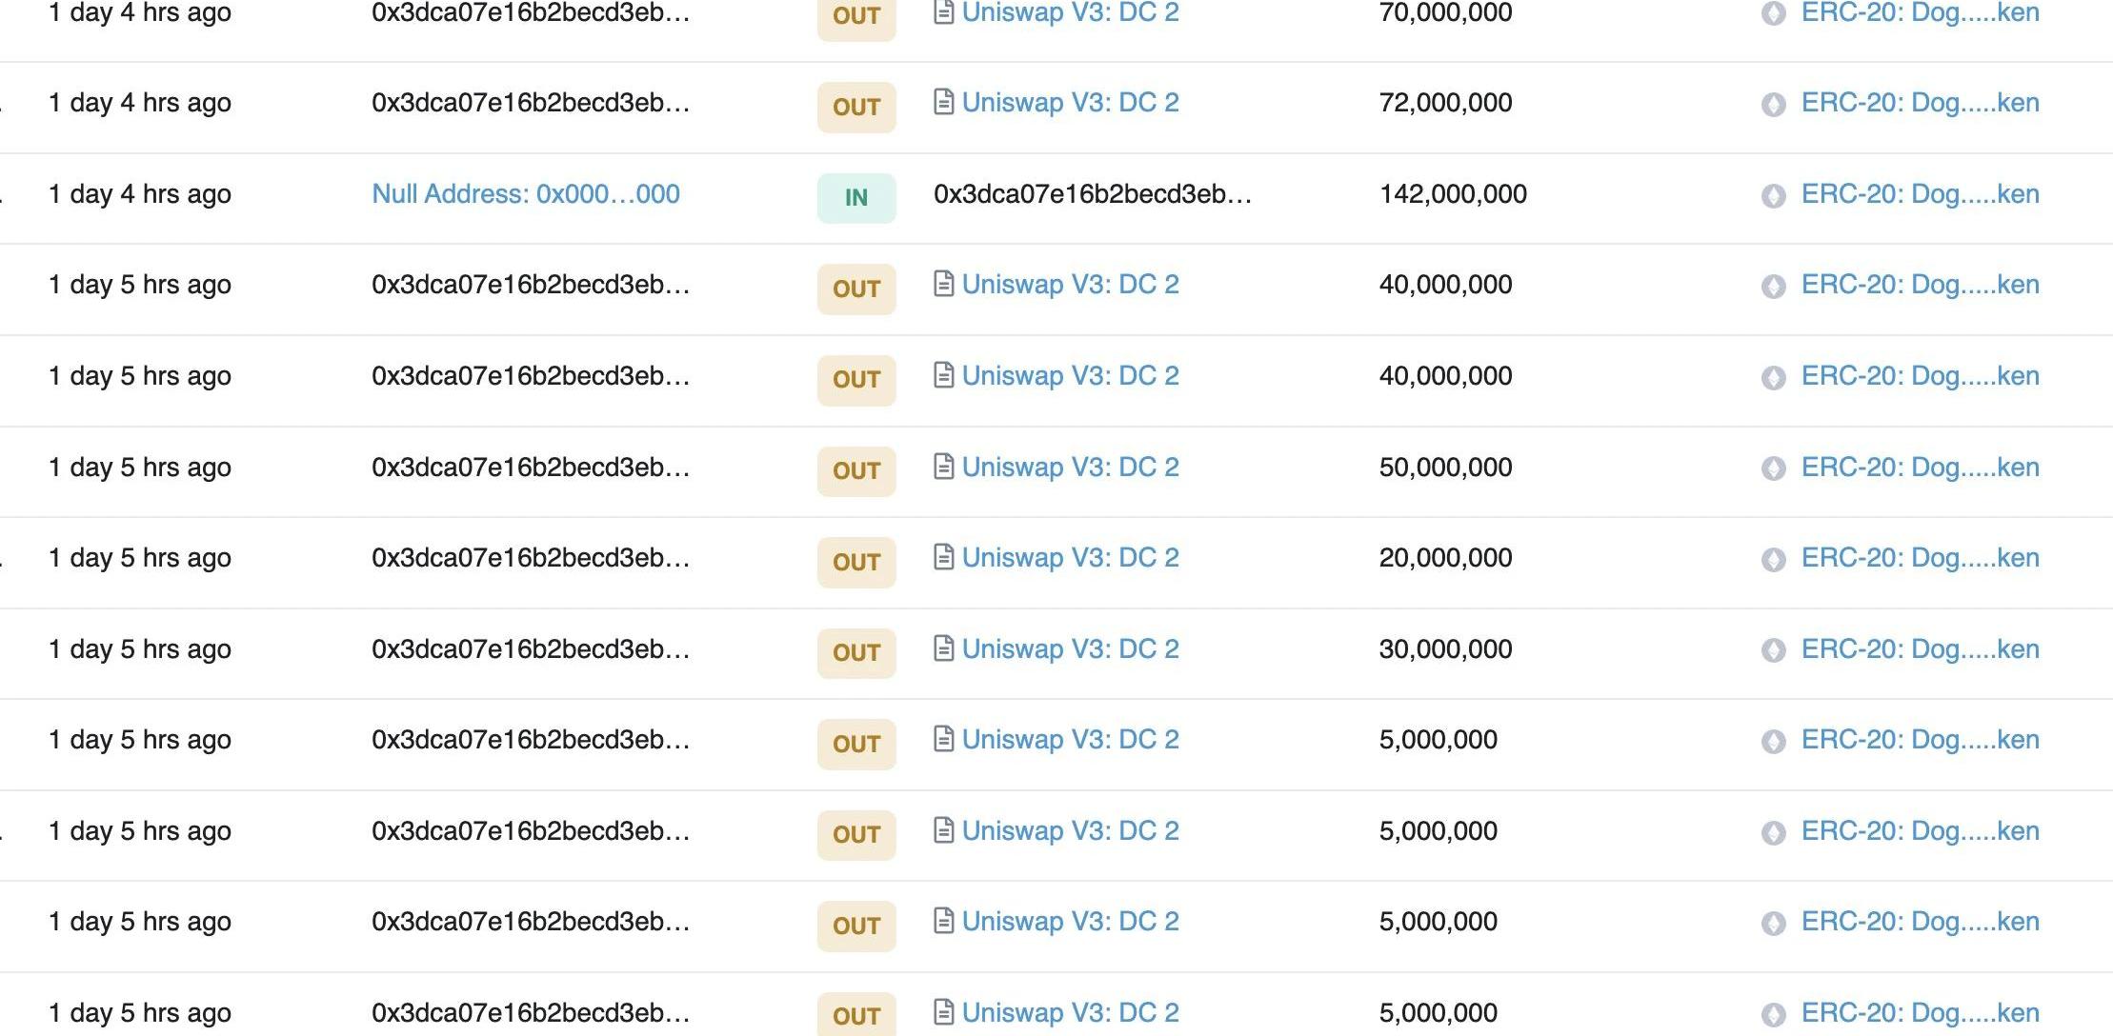The width and height of the screenshot is (2113, 1036).
Task: Click contract document icon in 50,000,000 row
Action: coord(943,467)
